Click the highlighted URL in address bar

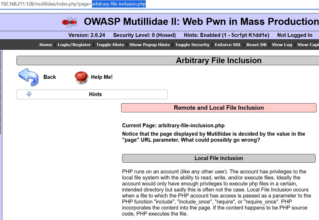pyautogui.click(x=119, y=4)
